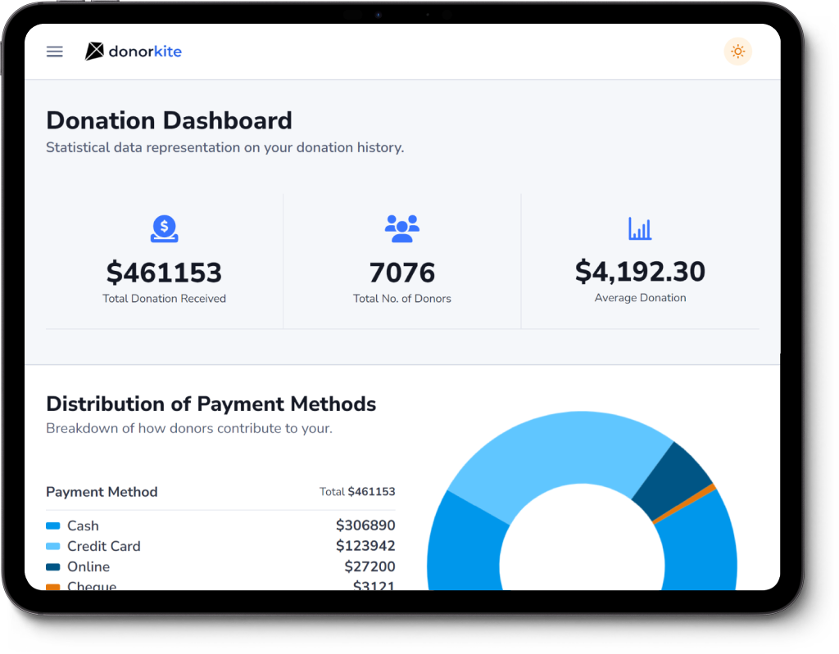The width and height of the screenshot is (839, 654).
Task: Click the Cash legend color swatch
Action: [53, 526]
